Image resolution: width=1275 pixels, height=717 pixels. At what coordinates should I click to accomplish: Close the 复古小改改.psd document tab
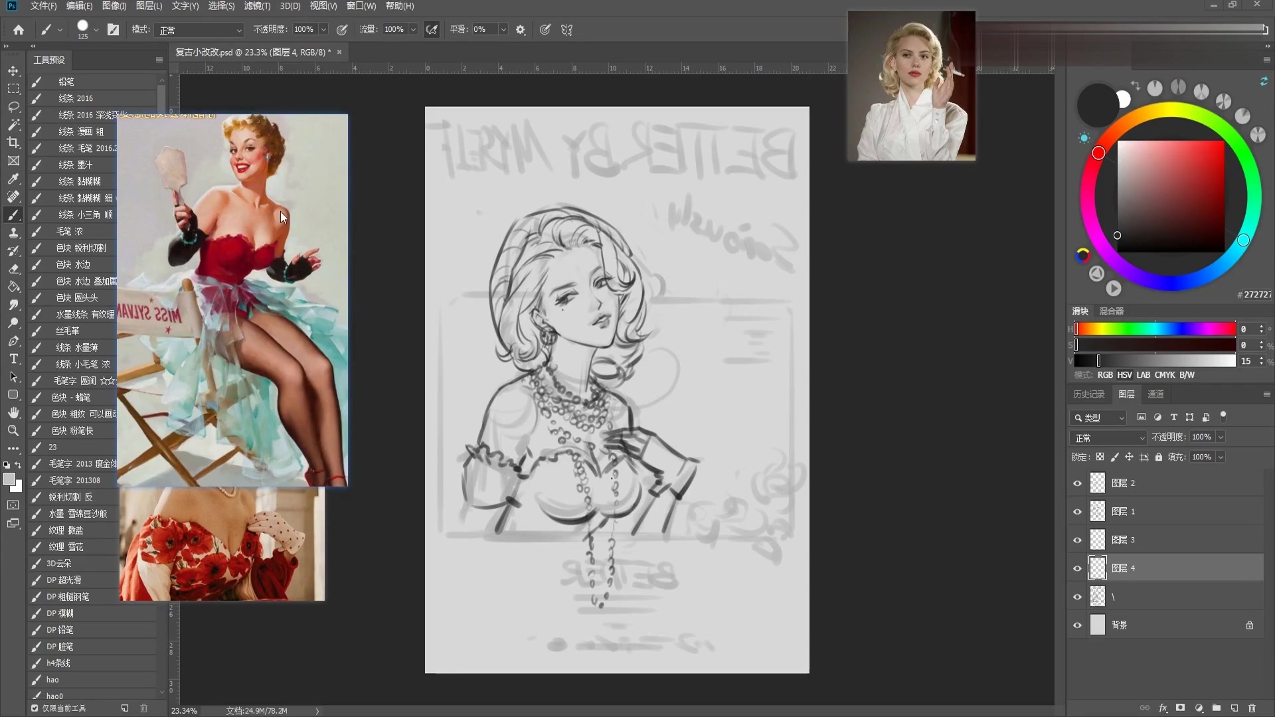[339, 52]
